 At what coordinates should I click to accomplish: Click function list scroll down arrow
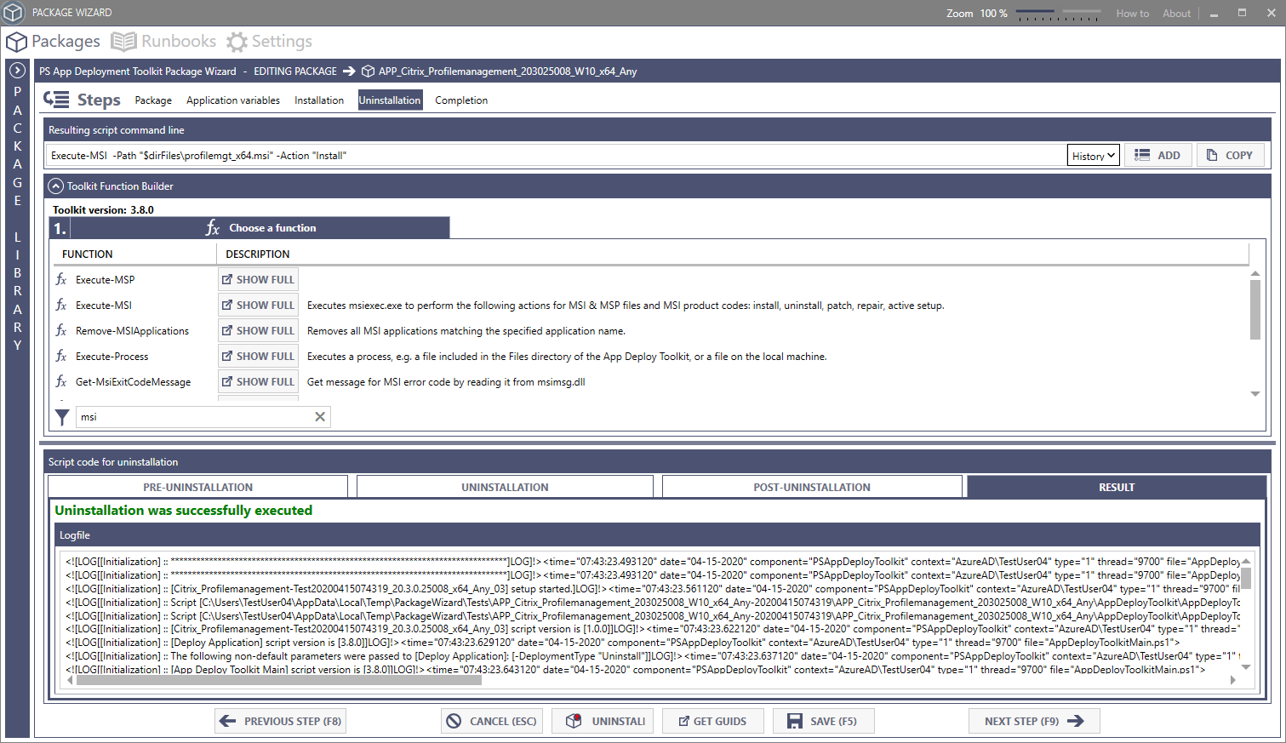(1255, 394)
